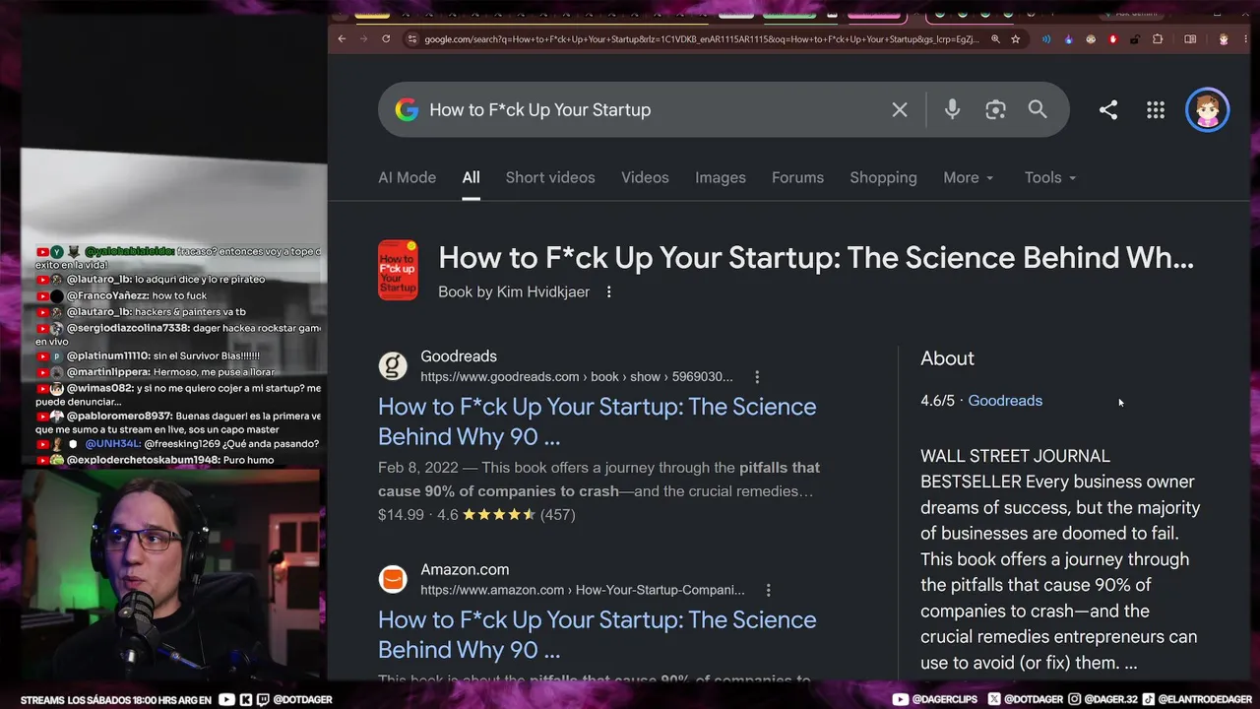
Task: Click the address bar URL
Action: click(702, 39)
